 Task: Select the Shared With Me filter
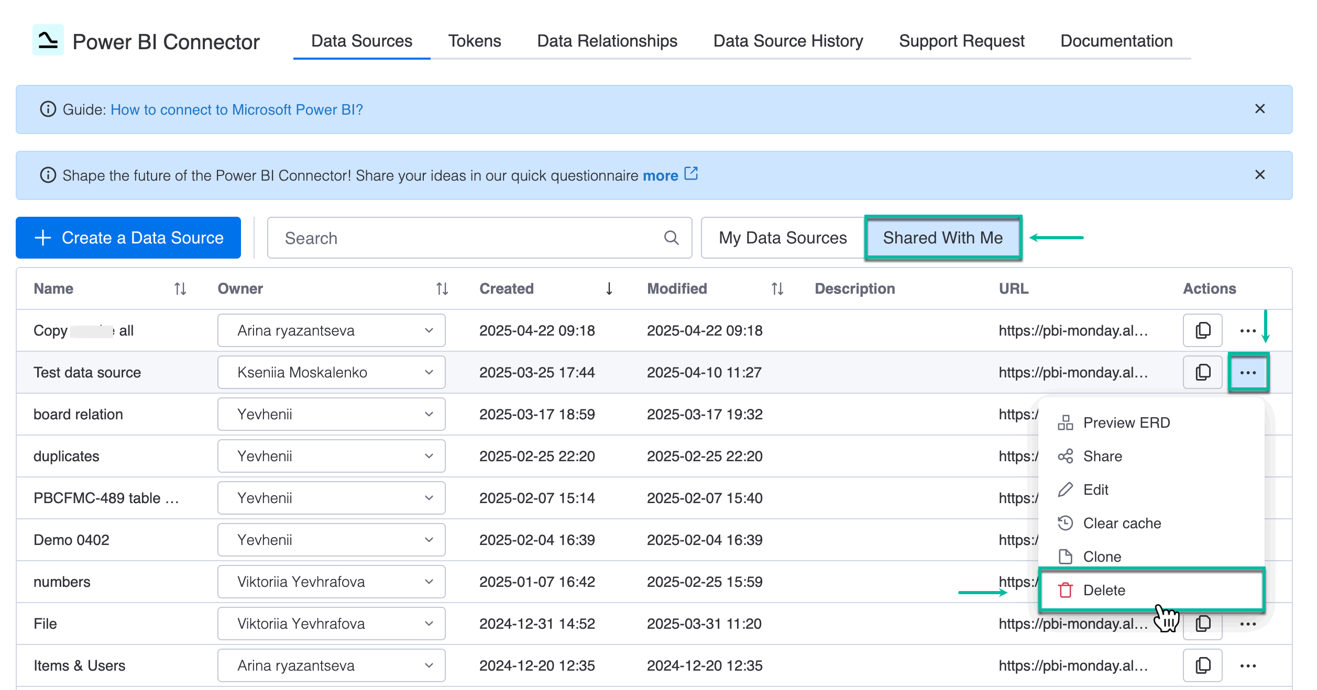943,238
